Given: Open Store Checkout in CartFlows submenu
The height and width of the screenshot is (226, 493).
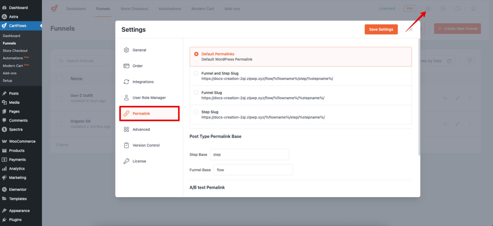Looking at the screenshot, I should (15, 51).
